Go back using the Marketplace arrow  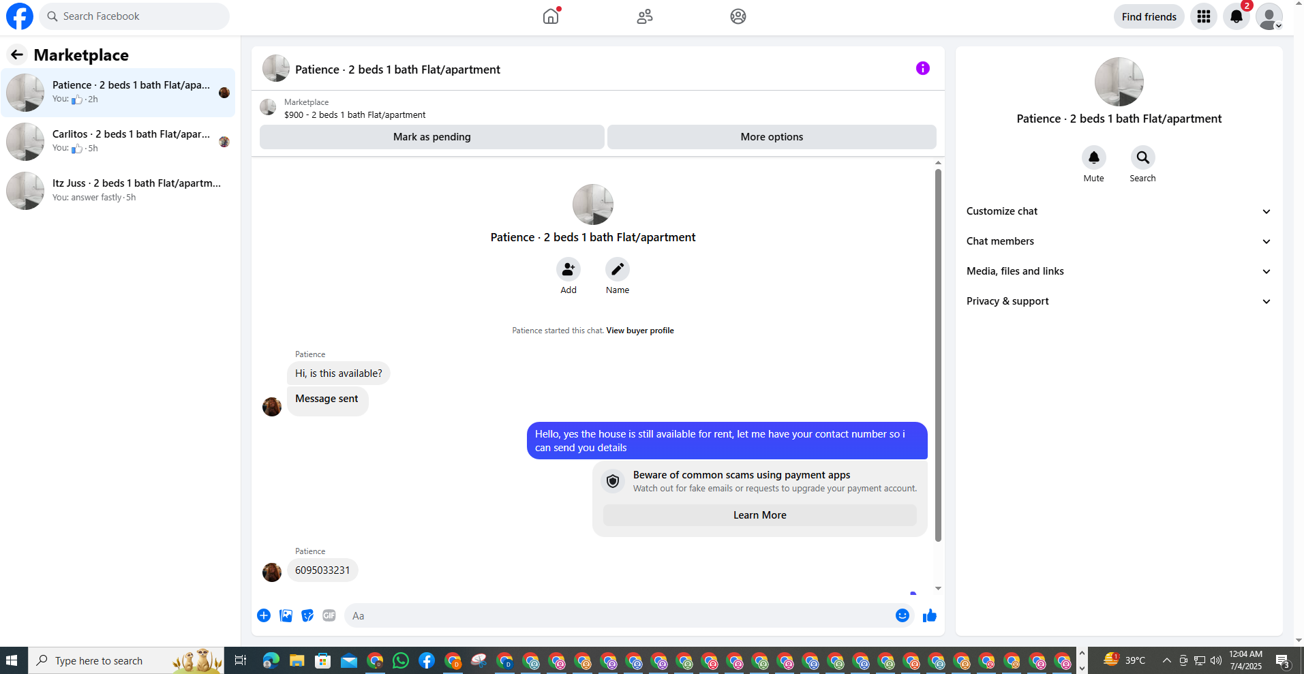pos(17,55)
